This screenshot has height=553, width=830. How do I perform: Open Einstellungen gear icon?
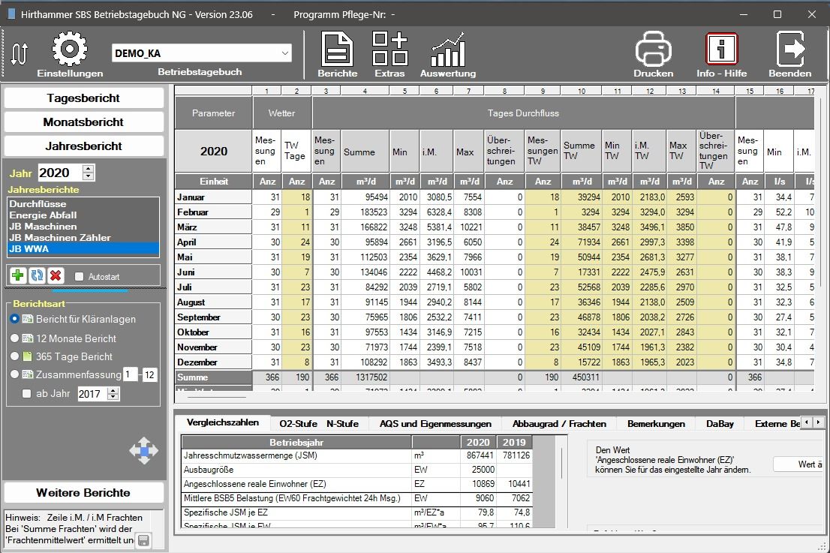[69, 49]
